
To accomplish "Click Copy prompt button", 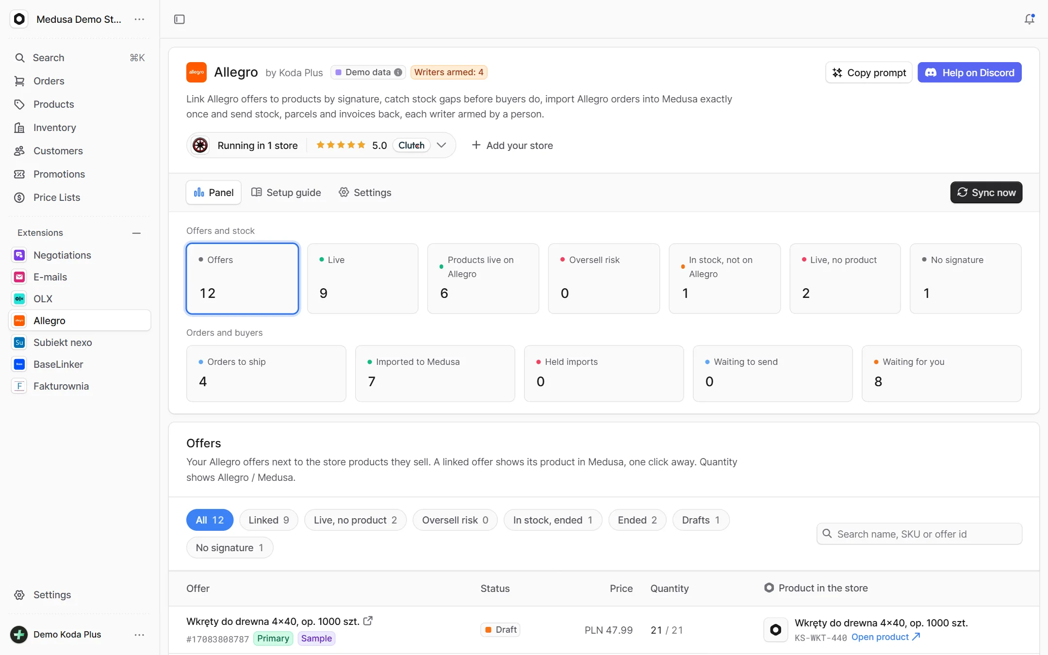I will (868, 73).
